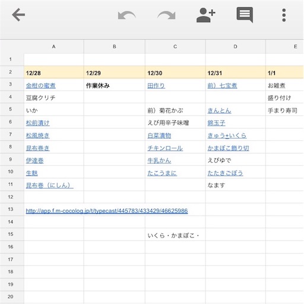Viewport: 304px width, 304px height.
Task: Open the three-dot overflow menu
Action: click(284, 15)
